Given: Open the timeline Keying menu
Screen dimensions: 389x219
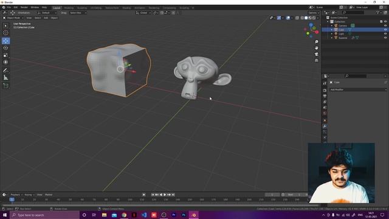Looking at the screenshot, I should 29,195.
